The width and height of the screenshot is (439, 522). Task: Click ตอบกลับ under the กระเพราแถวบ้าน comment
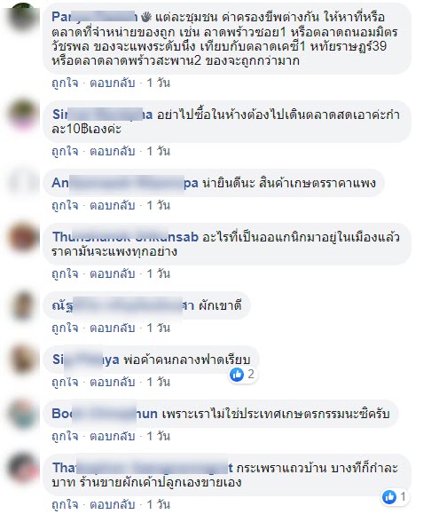(x=113, y=504)
